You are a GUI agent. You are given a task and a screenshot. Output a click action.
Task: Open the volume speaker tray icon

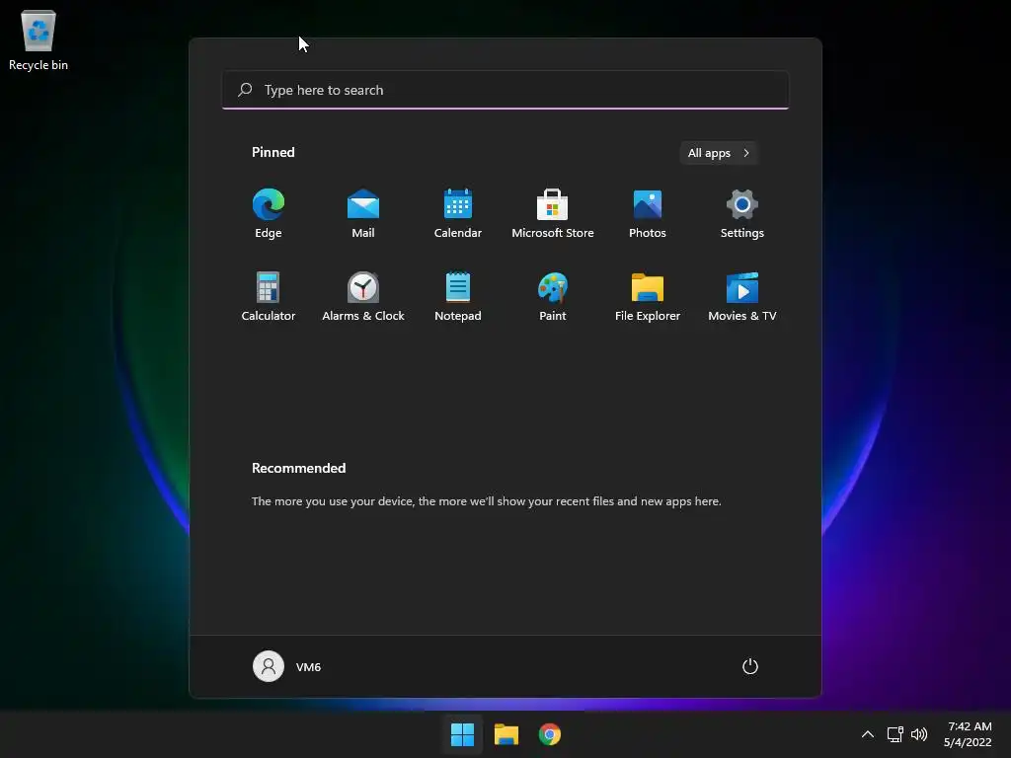(919, 734)
